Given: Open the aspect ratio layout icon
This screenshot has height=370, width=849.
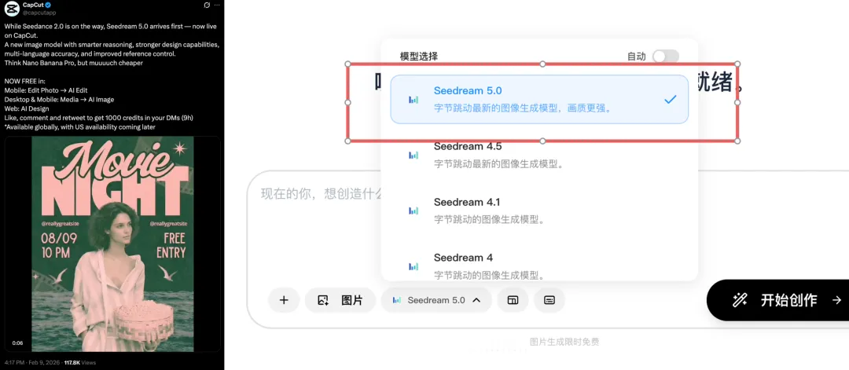Looking at the screenshot, I should [513, 300].
